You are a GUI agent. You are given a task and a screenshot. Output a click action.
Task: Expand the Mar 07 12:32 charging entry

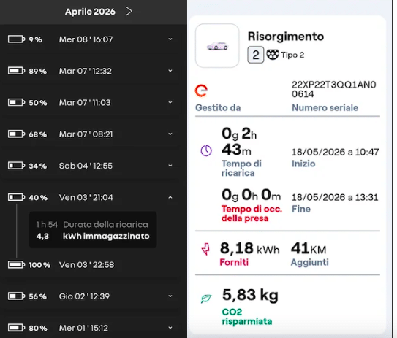[170, 71]
